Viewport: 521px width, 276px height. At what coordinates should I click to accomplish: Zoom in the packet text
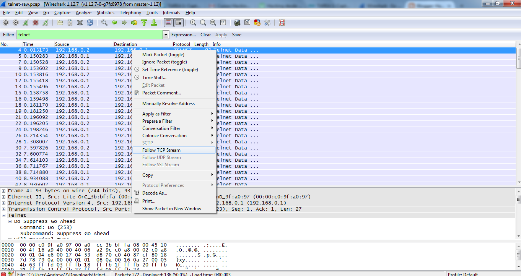pos(193,23)
